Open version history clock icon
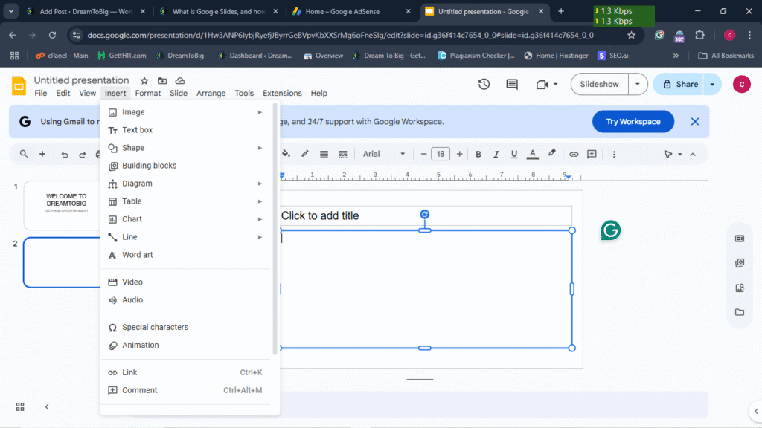The width and height of the screenshot is (762, 428). coord(484,84)
